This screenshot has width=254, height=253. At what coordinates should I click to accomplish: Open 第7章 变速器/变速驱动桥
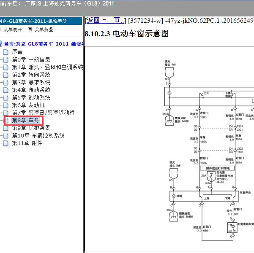coord(44,113)
